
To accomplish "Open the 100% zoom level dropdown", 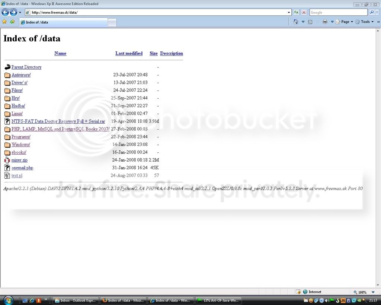I will (373, 292).
